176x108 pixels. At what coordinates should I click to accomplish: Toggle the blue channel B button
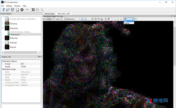pos(99,19)
